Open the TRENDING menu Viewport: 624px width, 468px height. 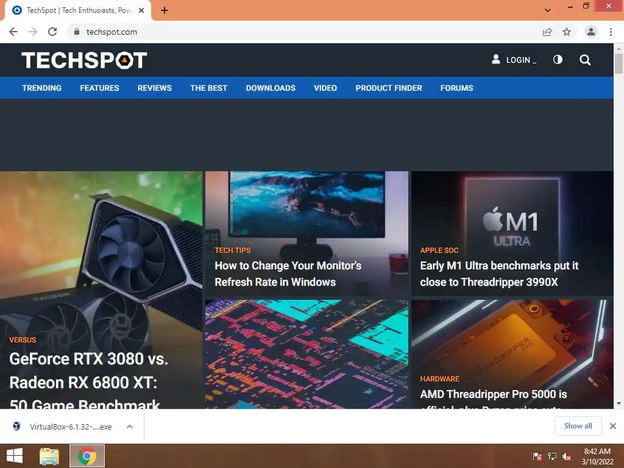[42, 88]
